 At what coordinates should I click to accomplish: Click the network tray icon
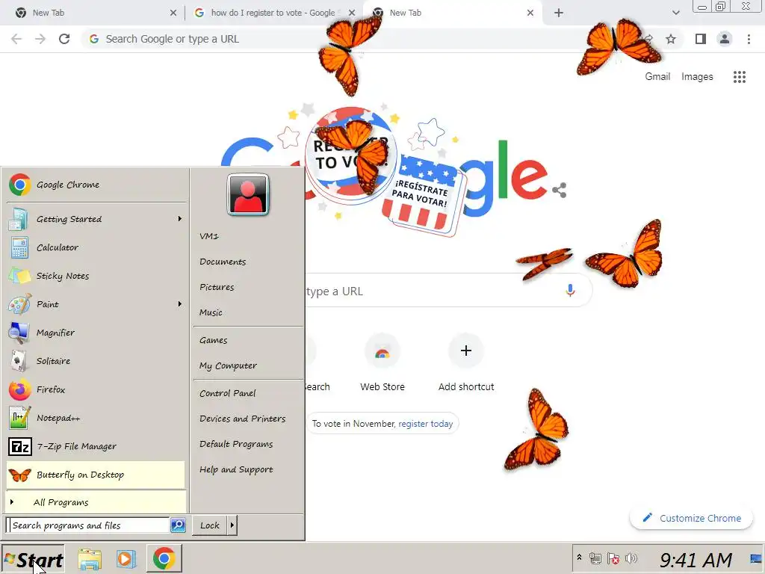[x=595, y=558]
